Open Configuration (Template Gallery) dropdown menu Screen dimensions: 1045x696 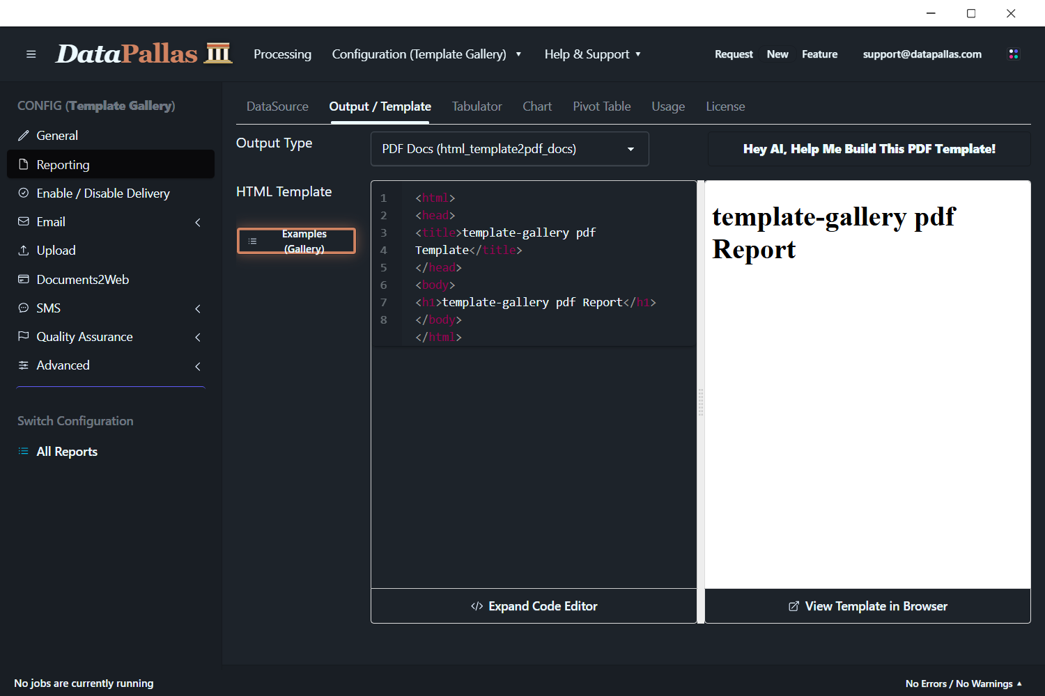426,54
